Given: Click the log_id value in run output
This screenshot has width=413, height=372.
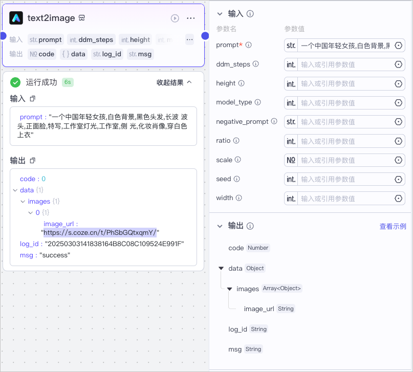Looking at the screenshot, I should 114,244.
